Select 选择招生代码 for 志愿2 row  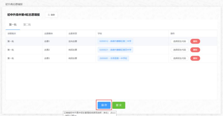click(179, 50)
